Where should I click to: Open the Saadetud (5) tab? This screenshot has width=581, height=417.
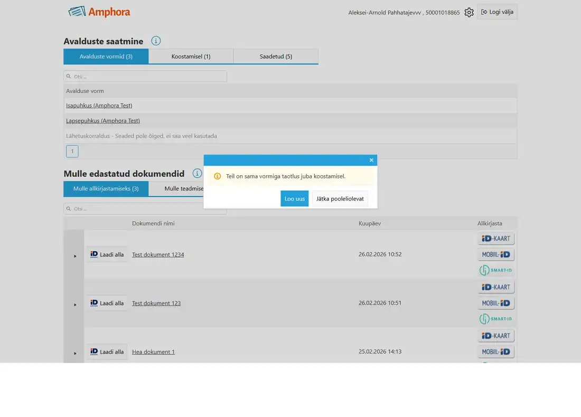tap(276, 56)
